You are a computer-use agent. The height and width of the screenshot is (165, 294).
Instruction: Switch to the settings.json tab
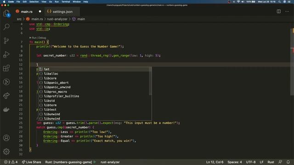coord(62,11)
